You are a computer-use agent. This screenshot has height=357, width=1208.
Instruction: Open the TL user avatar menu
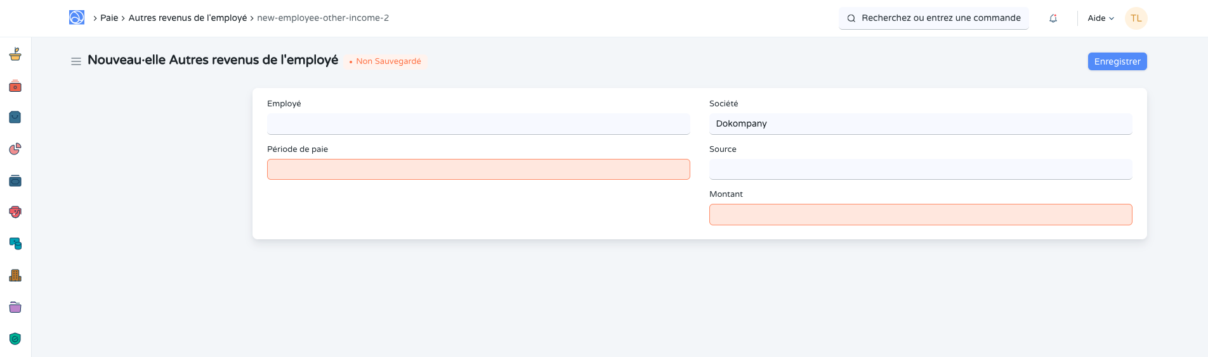(x=1136, y=18)
